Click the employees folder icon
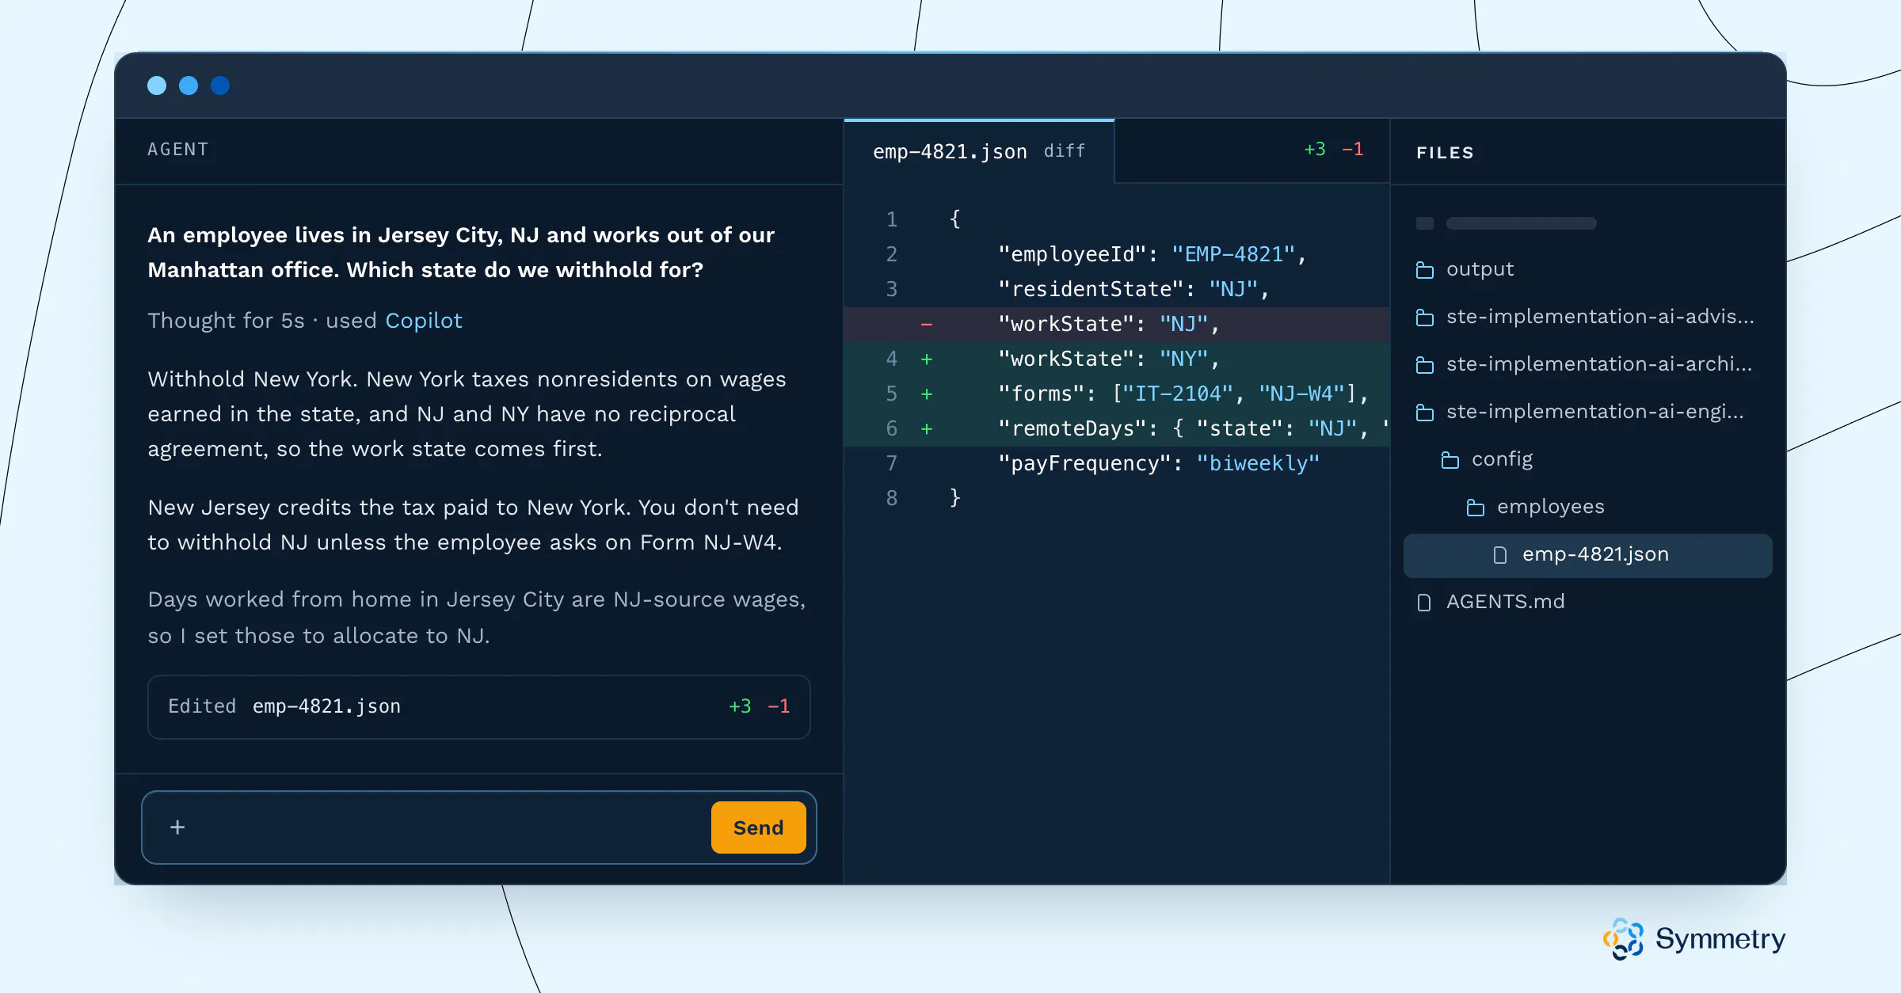The width and height of the screenshot is (1901, 993). point(1476,508)
